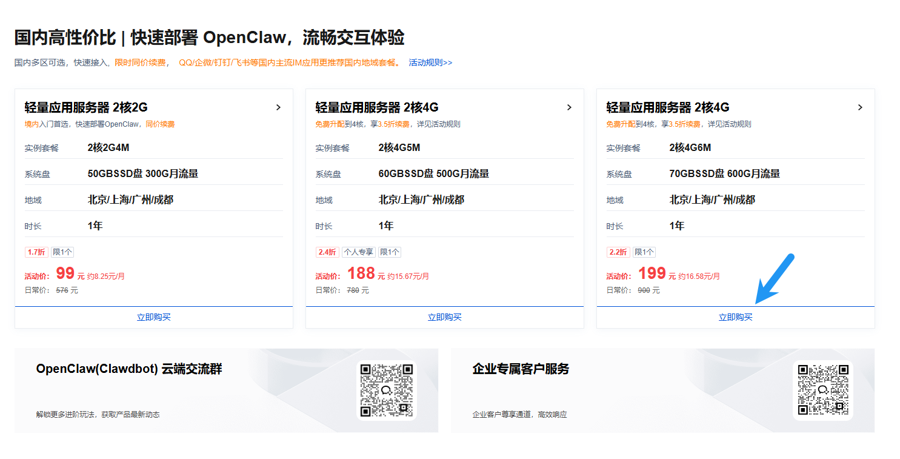The image size is (900, 459).
Task: Click 立即购买 under the 99元 plan
Action: tap(154, 317)
